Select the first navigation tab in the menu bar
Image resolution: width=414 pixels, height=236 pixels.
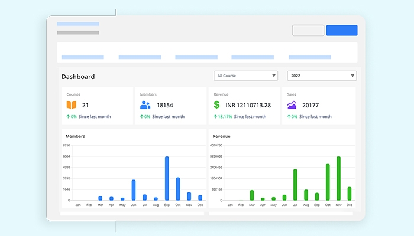(82, 57)
